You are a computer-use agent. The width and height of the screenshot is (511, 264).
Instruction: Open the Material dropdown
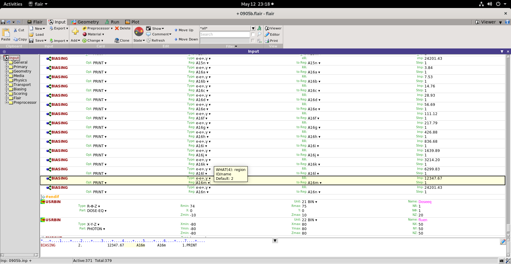pos(93,34)
